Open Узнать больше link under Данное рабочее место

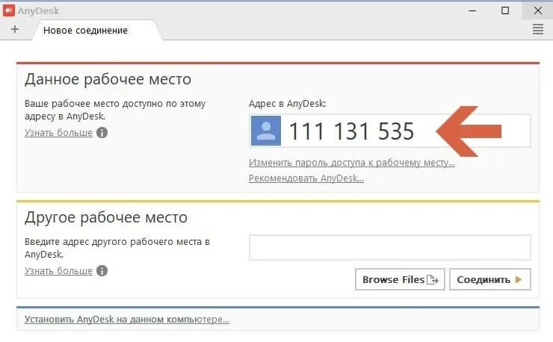click(x=58, y=133)
